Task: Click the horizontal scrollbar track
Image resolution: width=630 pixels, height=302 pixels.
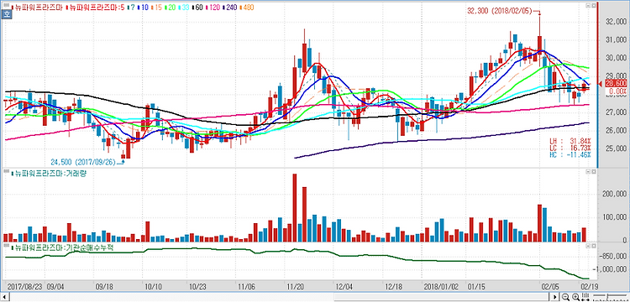Action: [279, 297]
